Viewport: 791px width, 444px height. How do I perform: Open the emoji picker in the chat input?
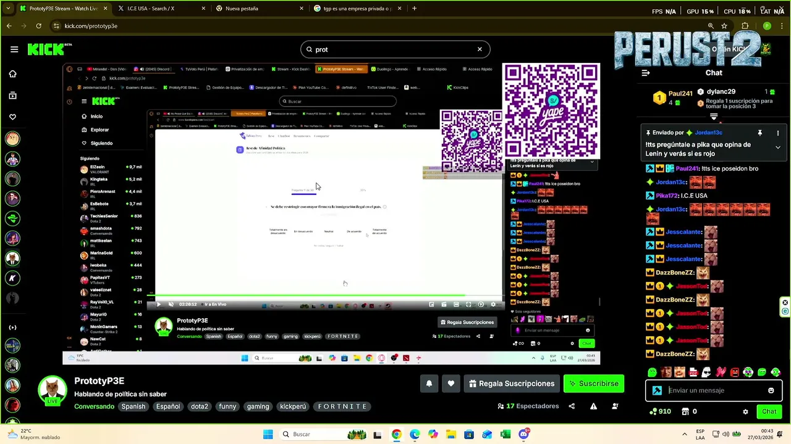click(x=771, y=390)
